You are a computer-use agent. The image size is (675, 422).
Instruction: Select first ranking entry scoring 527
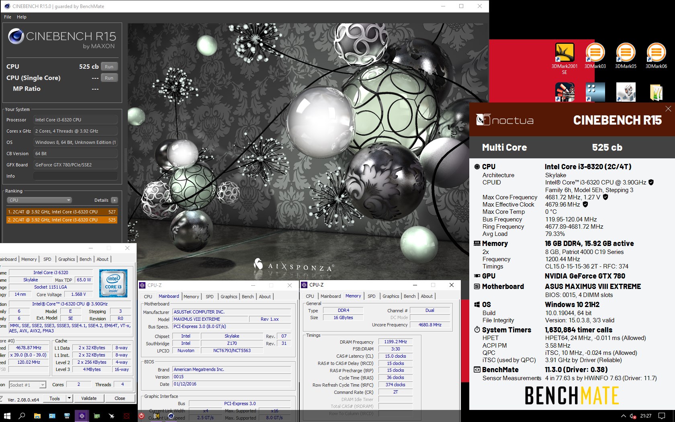coord(62,211)
